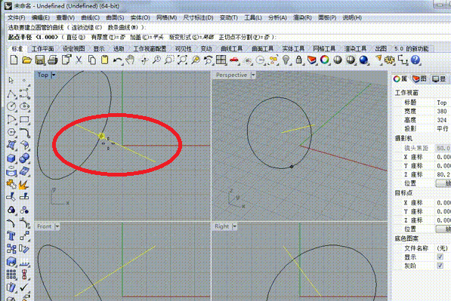Open the layers panel tab in right panel
The image size is (451, 301).
tap(419, 79)
